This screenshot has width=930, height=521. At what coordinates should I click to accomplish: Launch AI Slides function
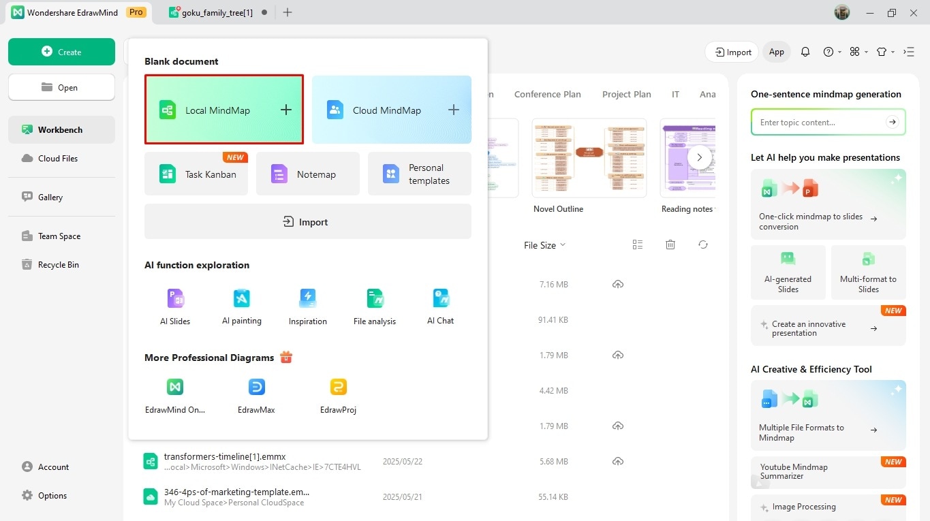[175, 306]
